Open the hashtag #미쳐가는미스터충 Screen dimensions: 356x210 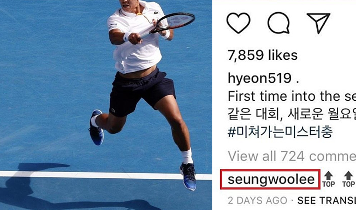point(280,132)
